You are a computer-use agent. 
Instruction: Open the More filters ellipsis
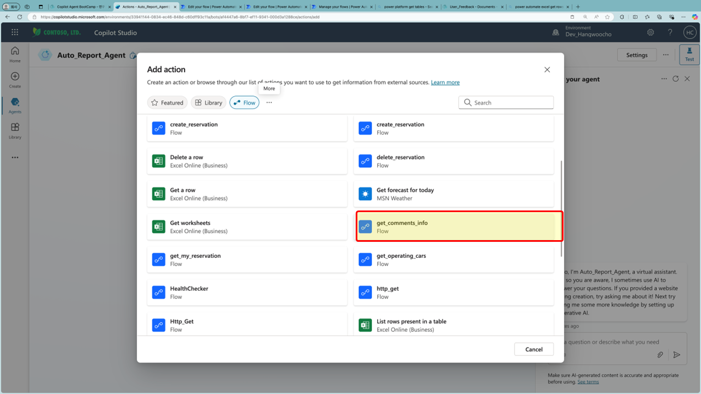[x=269, y=103]
